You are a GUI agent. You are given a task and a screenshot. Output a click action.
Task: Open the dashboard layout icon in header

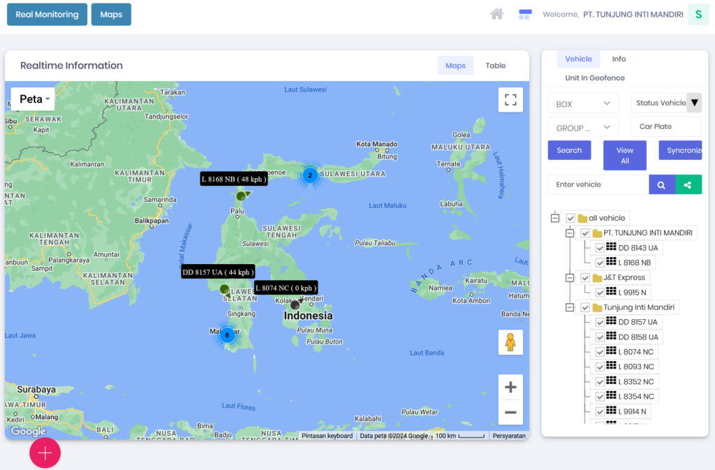tap(525, 15)
